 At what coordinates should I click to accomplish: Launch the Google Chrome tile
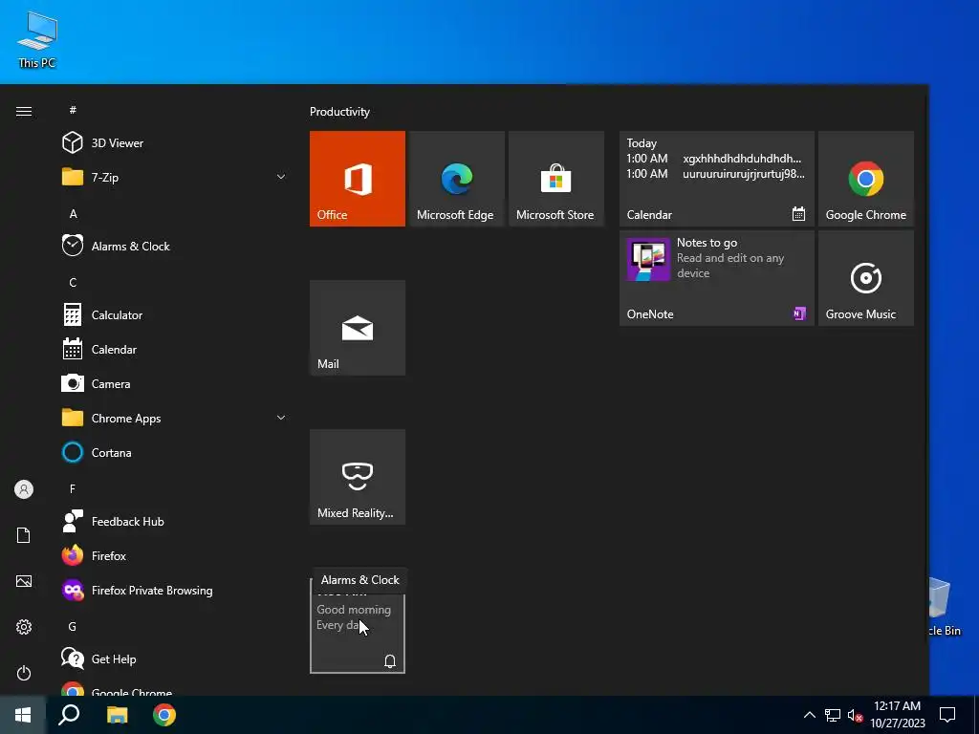click(866, 179)
